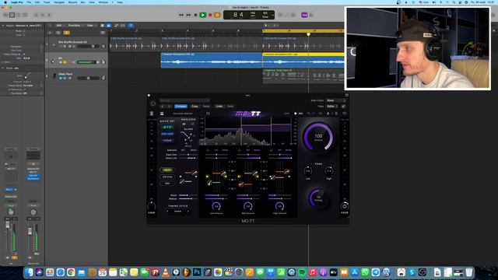The height and width of the screenshot is (280, 498).
Task: Select the Delay Piano track header
Action: (76, 76)
